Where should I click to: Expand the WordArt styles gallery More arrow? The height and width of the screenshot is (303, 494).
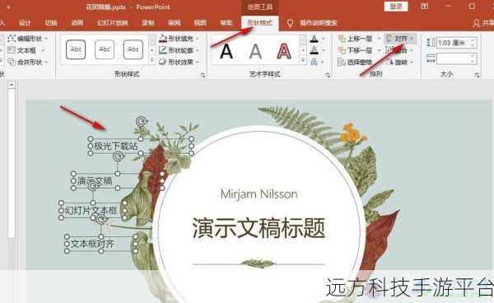[303, 60]
